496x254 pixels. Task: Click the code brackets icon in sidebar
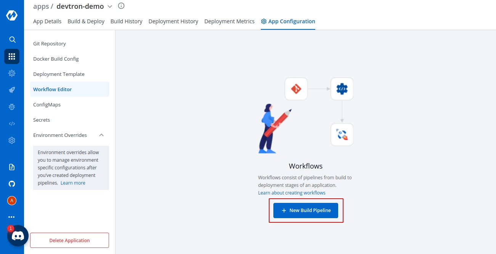click(x=12, y=124)
